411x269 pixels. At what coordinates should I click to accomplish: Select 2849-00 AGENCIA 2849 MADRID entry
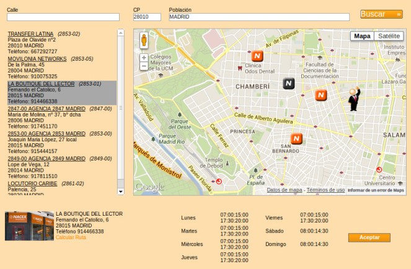pos(46,158)
